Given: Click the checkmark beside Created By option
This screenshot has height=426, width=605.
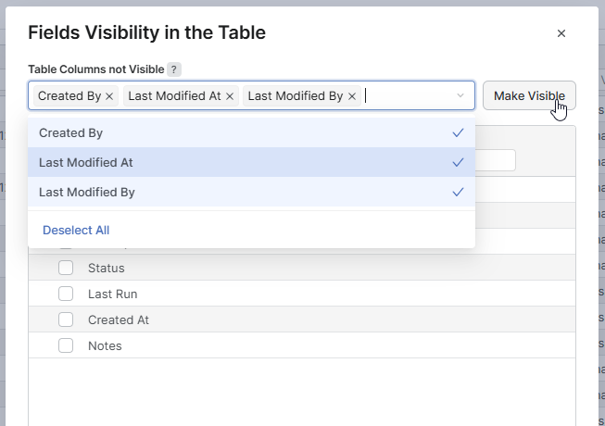Looking at the screenshot, I should [x=458, y=133].
